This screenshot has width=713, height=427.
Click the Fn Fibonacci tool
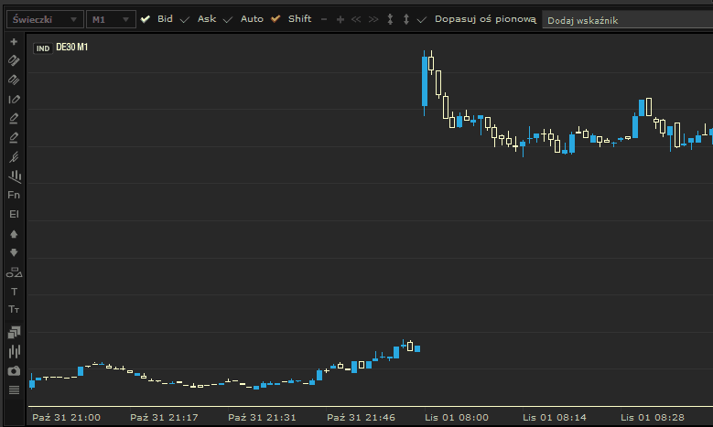click(14, 195)
